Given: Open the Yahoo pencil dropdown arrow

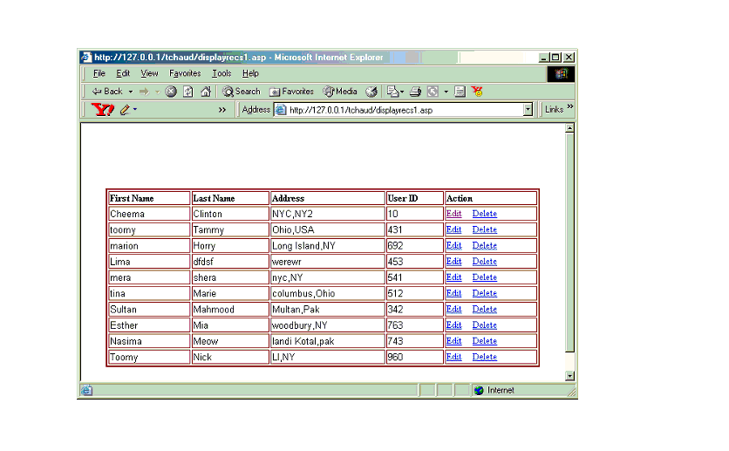Looking at the screenshot, I should (135, 110).
